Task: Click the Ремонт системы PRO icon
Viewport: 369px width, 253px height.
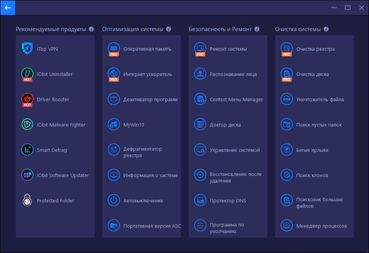Action: [x=200, y=49]
